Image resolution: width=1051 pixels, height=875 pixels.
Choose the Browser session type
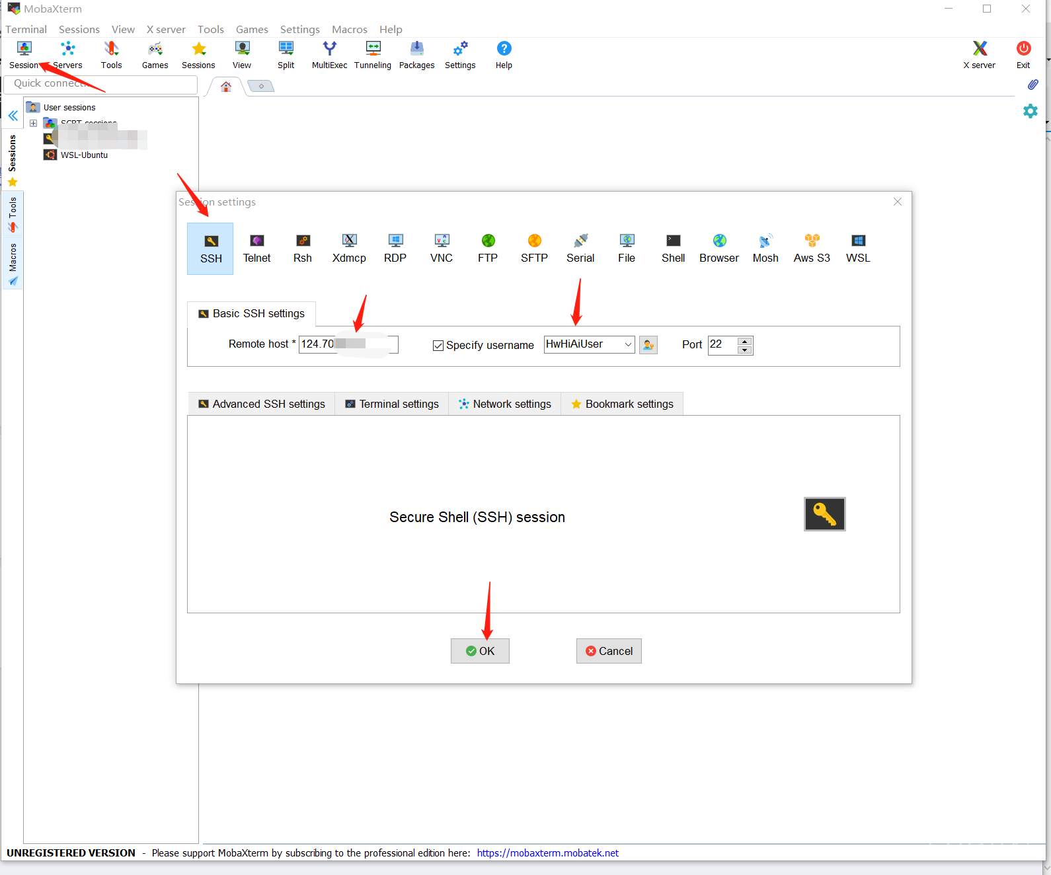coord(719,248)
